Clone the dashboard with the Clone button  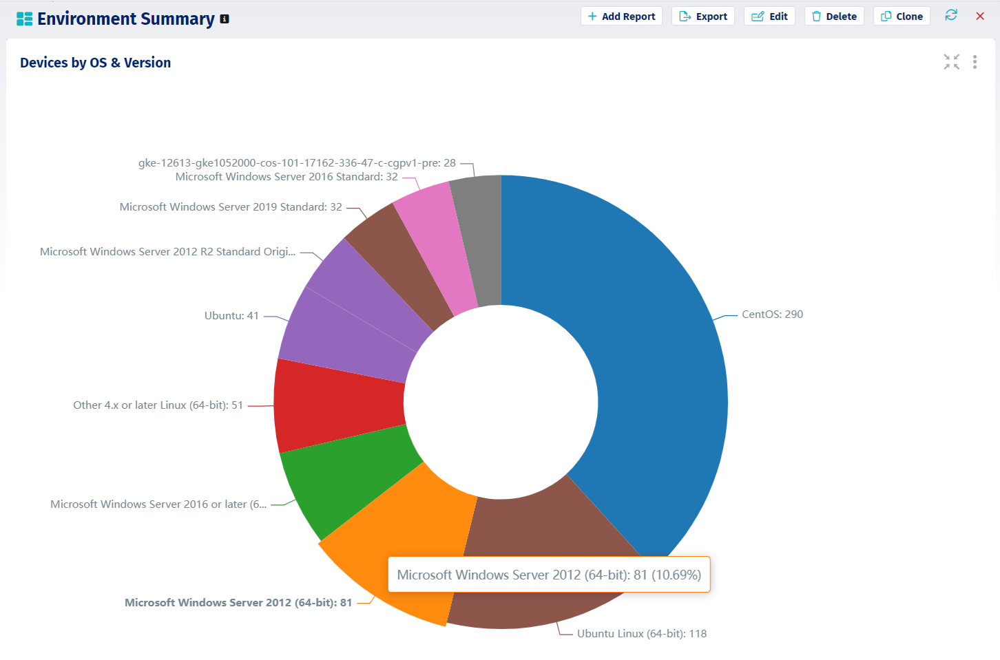pos(902,16)
